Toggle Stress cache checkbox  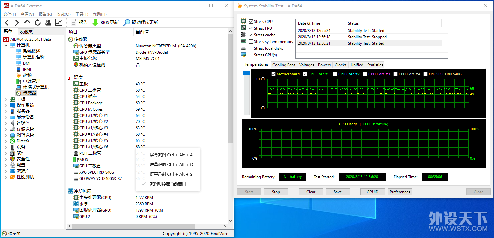point(251,35)
